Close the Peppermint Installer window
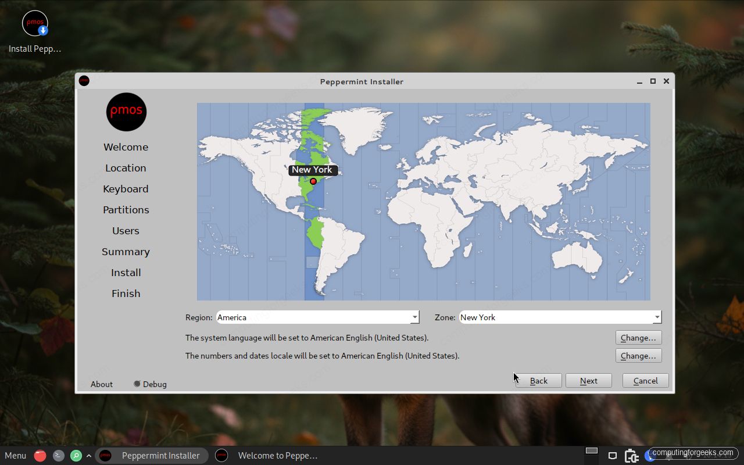This screenshot has width=744, height=465. [x=666, y=81]
